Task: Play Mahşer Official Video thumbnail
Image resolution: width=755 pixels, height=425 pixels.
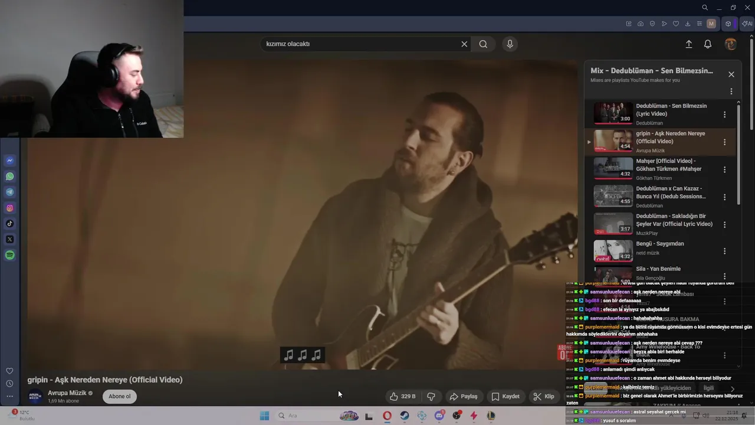Action: [x=613, y=168]
